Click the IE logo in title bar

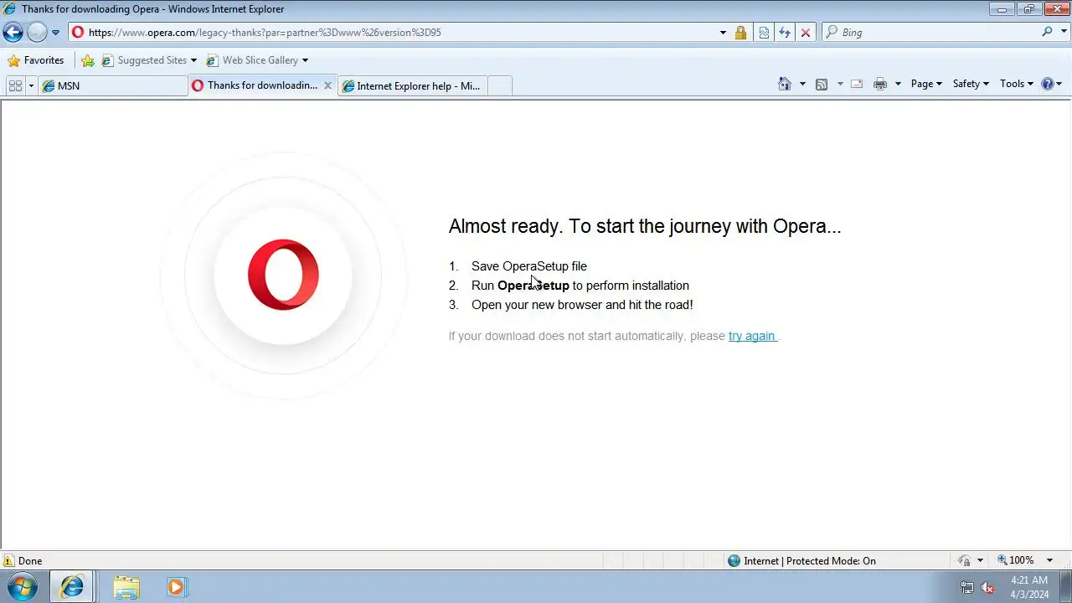click(9, 9)
